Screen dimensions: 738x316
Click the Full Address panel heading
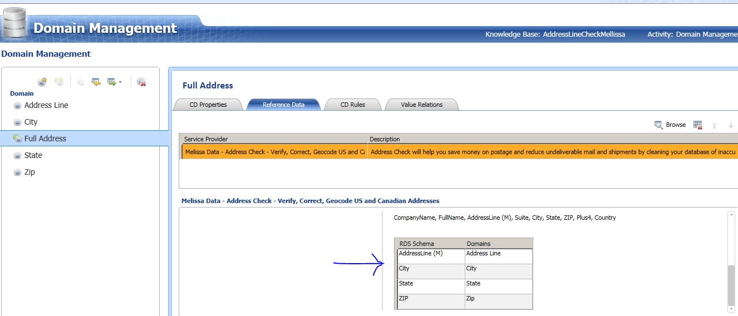(x=208, y=86)
